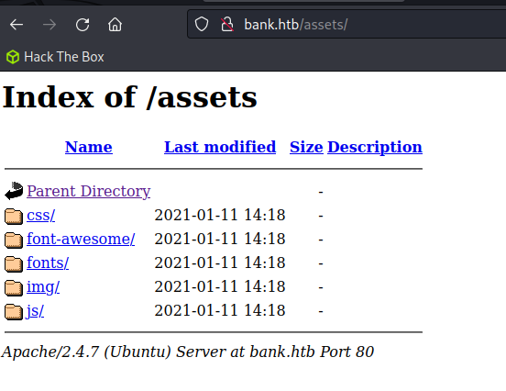
Task: Open the Parent Directory link
Action: coord(89,191)
